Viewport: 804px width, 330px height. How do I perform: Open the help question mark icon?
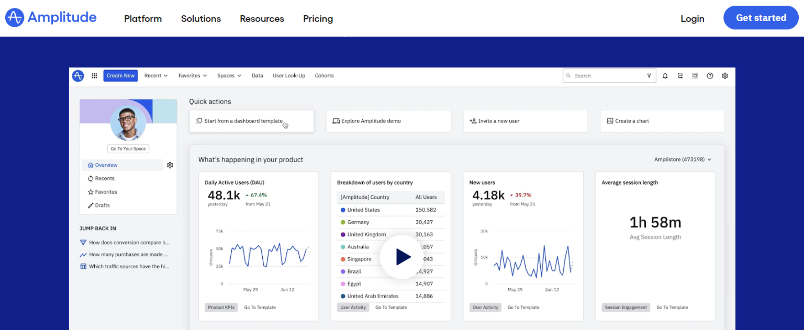click(710, 75)
